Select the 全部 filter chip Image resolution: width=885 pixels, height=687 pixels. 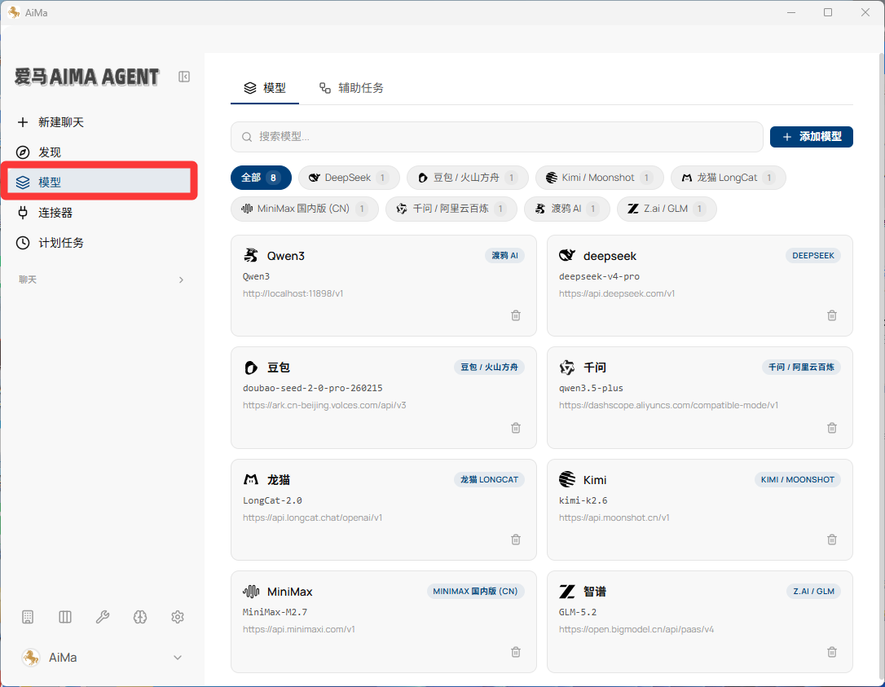coord(261,178)
